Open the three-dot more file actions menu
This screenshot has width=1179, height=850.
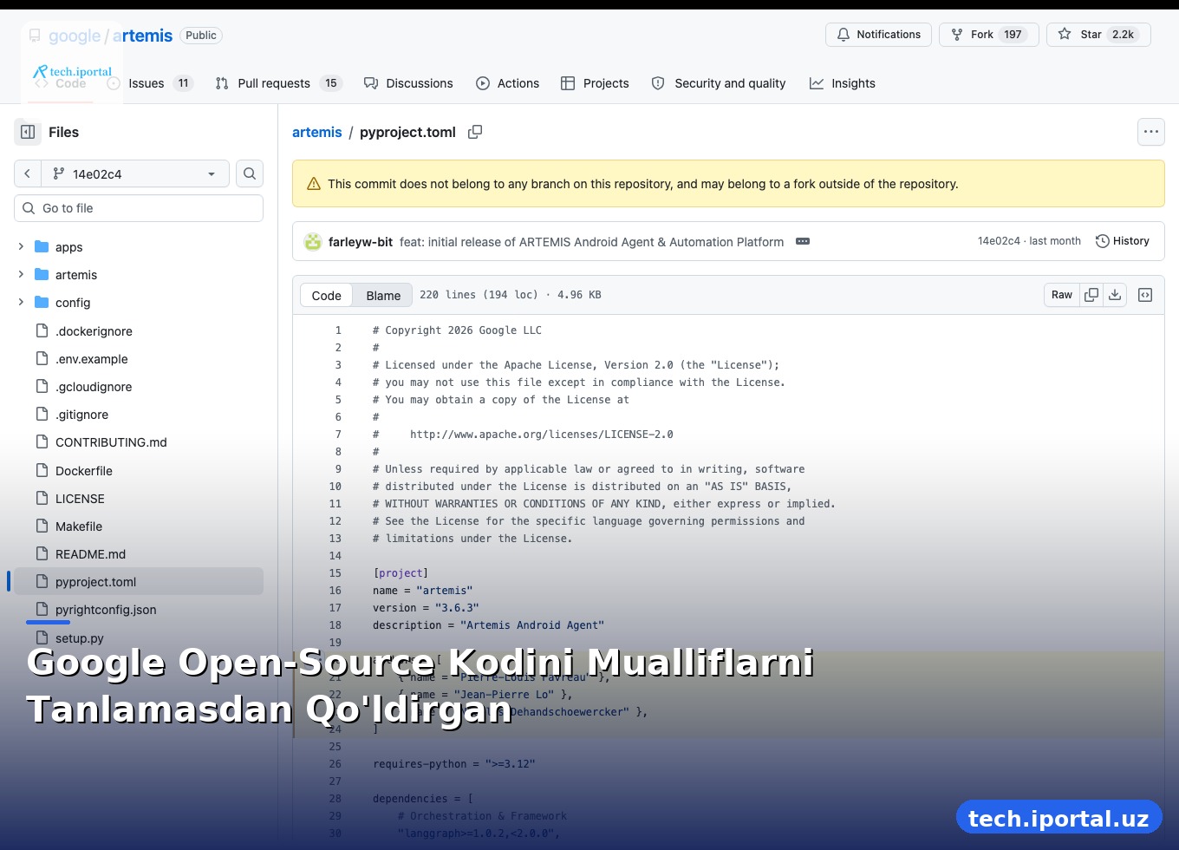[x=1151, y=132]
